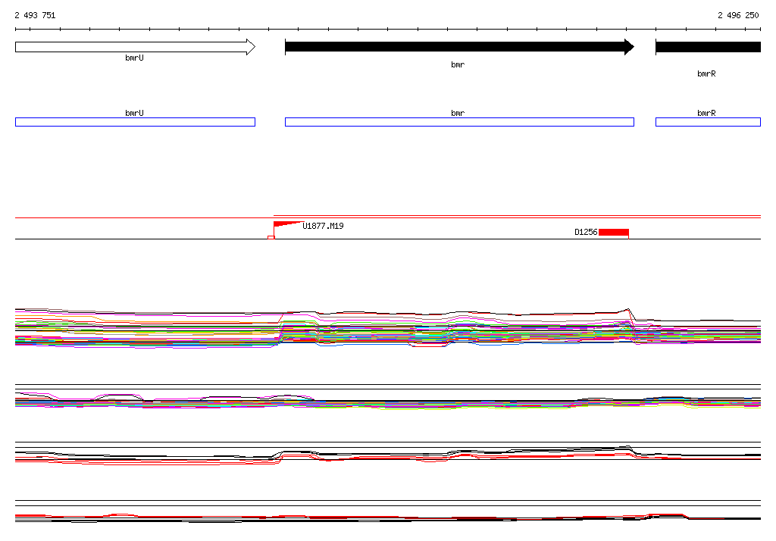Click the small red box before U1877.M19
776x541 pixels.
point(271,238)
